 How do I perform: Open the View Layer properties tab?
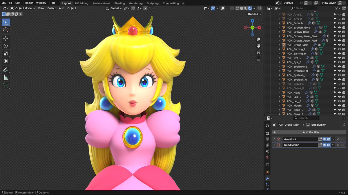pos(267,145)
